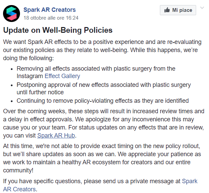This screenshot has width=209, height=193.
Task: Click the thumbs-up icon beside Mi piace
Action: pos(167,10)
